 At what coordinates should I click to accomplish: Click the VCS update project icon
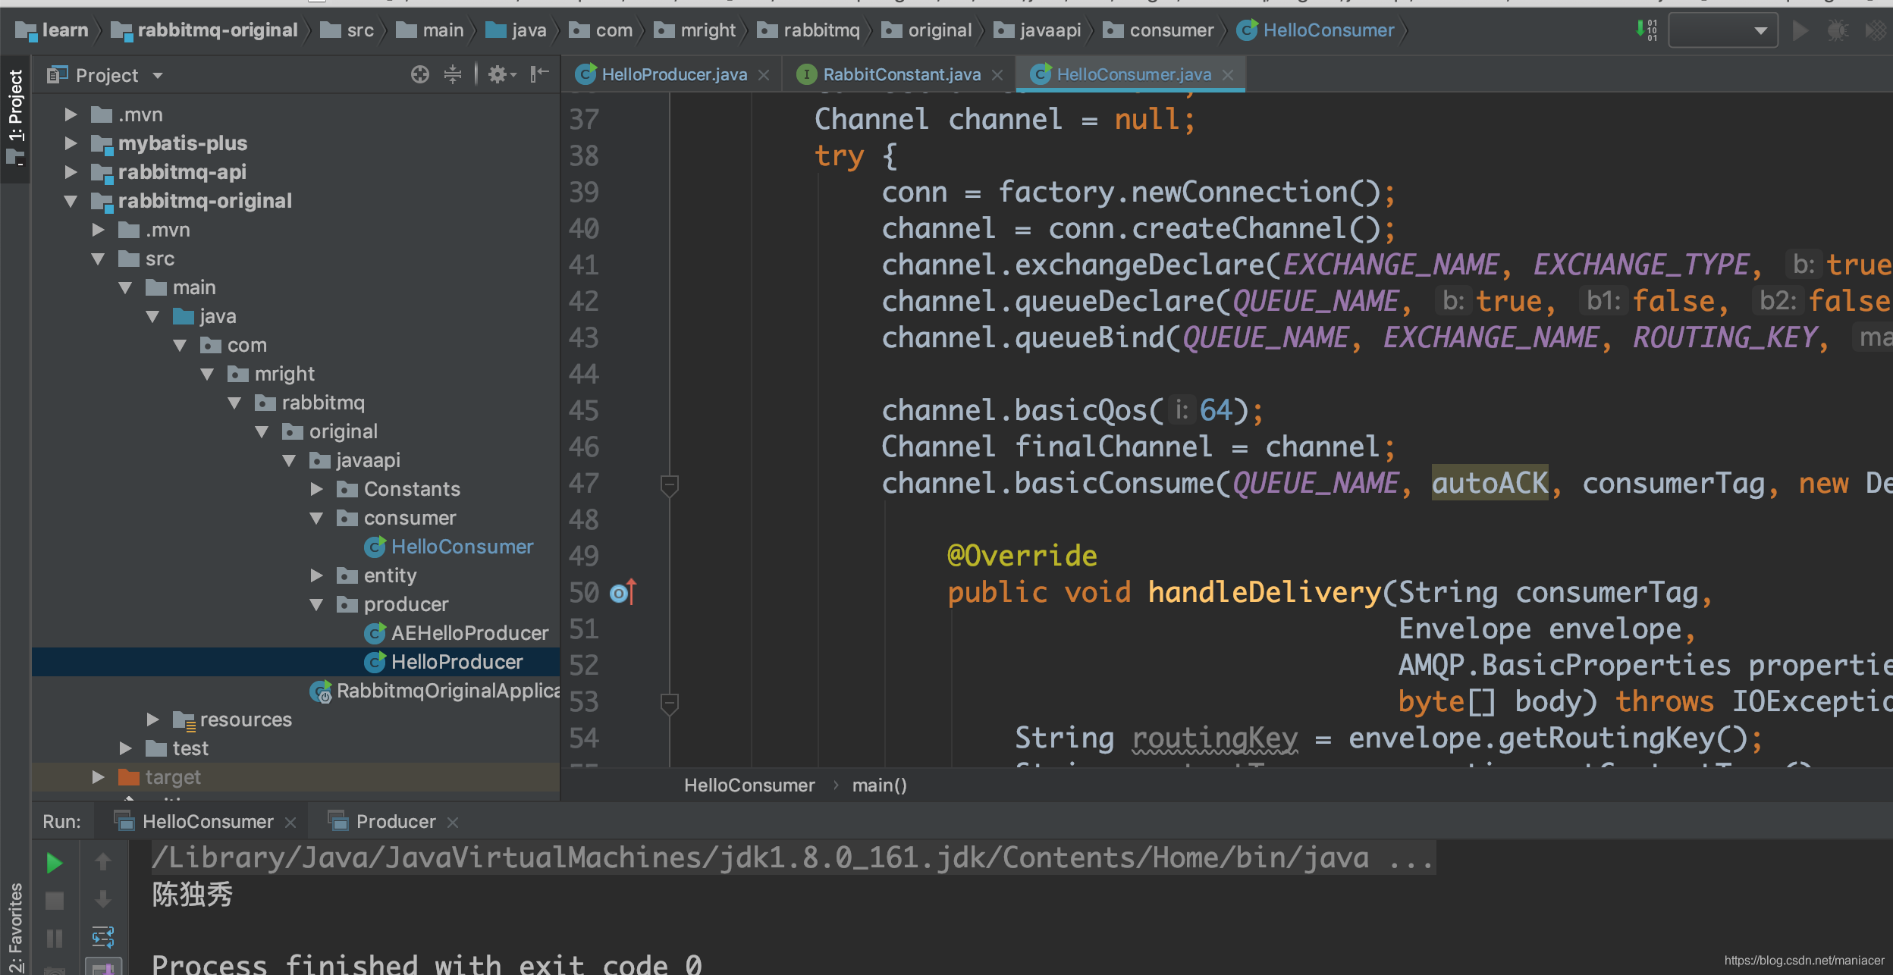[1647, 30]
